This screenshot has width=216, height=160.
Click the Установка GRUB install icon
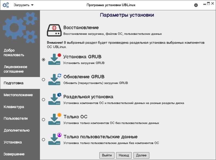tap(55, 59)
